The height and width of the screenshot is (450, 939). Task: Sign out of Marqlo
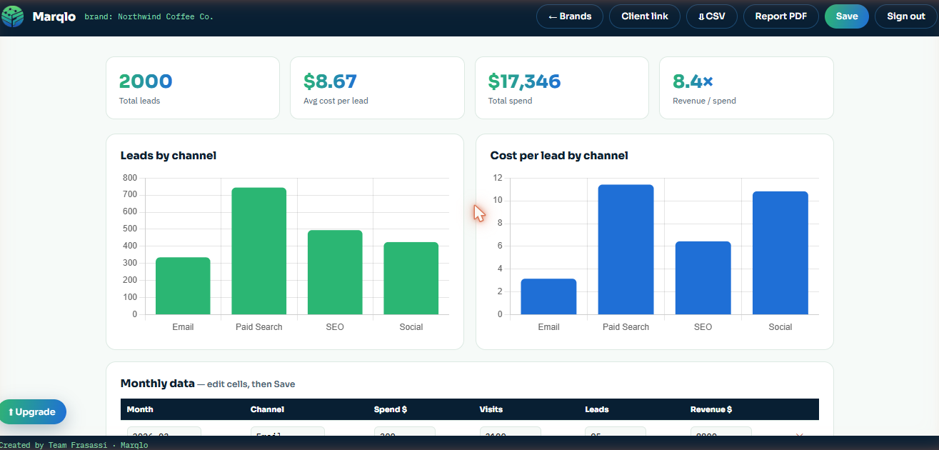(906, 16)
